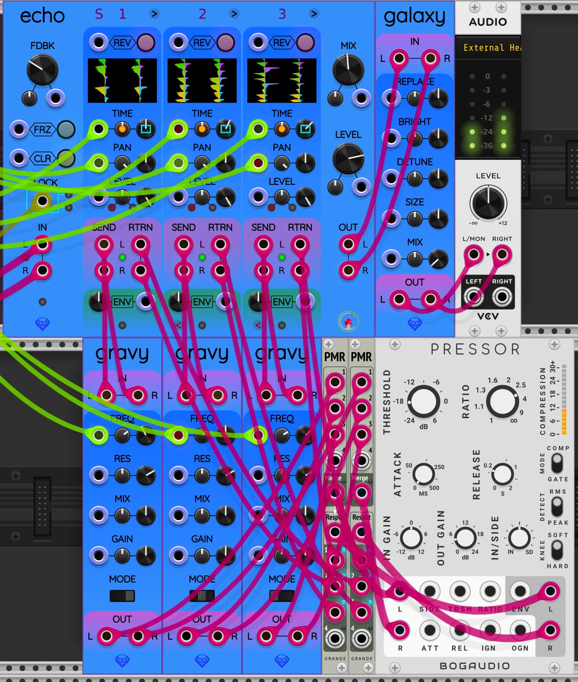
Task: Click the Pressor IN GAIN knob
Action: (411, 538)
